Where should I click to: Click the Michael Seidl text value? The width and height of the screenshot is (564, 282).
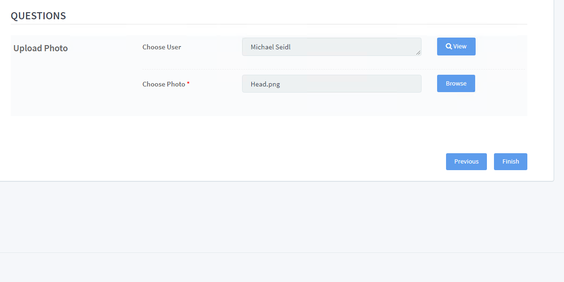270,47
